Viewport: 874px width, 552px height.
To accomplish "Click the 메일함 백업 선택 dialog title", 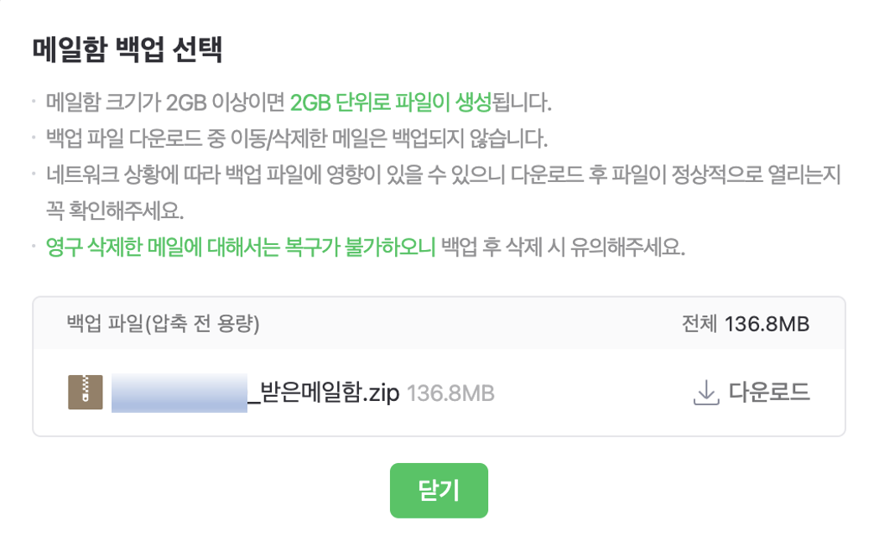I will [x=127, y=49].
